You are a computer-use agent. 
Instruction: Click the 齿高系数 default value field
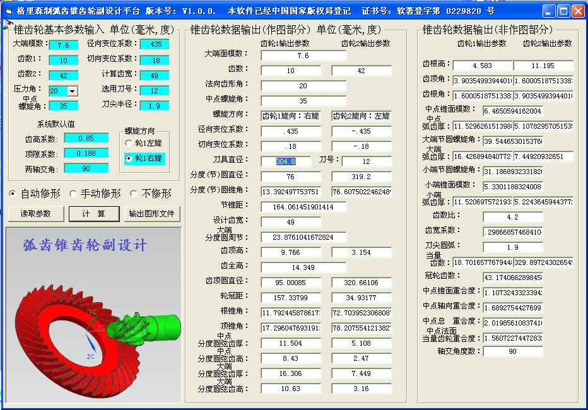coord(86,138)
